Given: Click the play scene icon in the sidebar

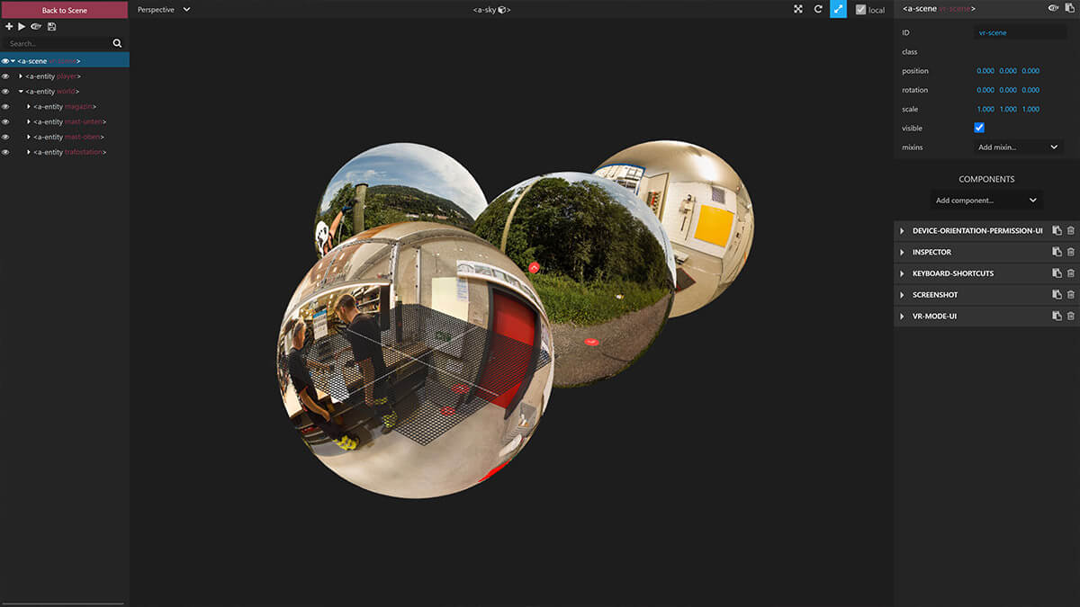Looking at the screenshot, I should [x=20, y=26].
